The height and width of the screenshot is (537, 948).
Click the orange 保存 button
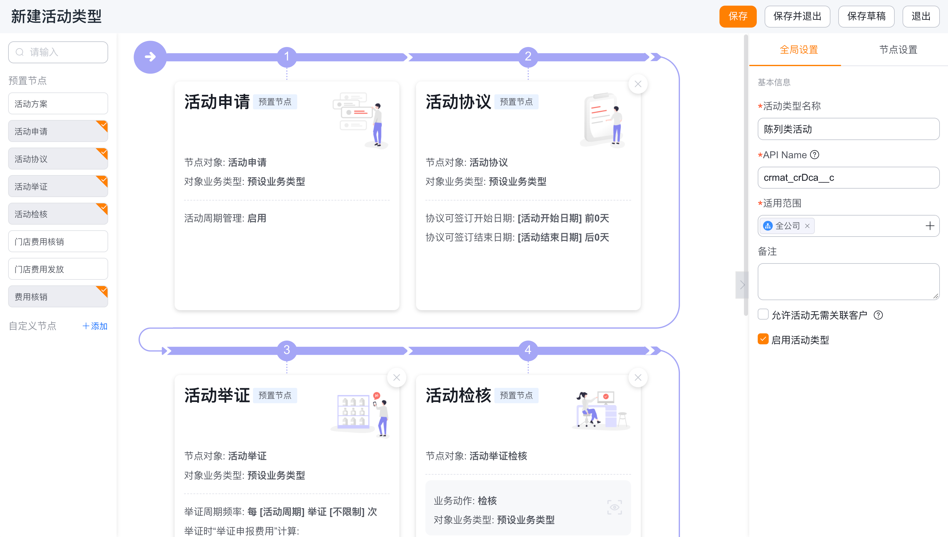click(738, 16)
